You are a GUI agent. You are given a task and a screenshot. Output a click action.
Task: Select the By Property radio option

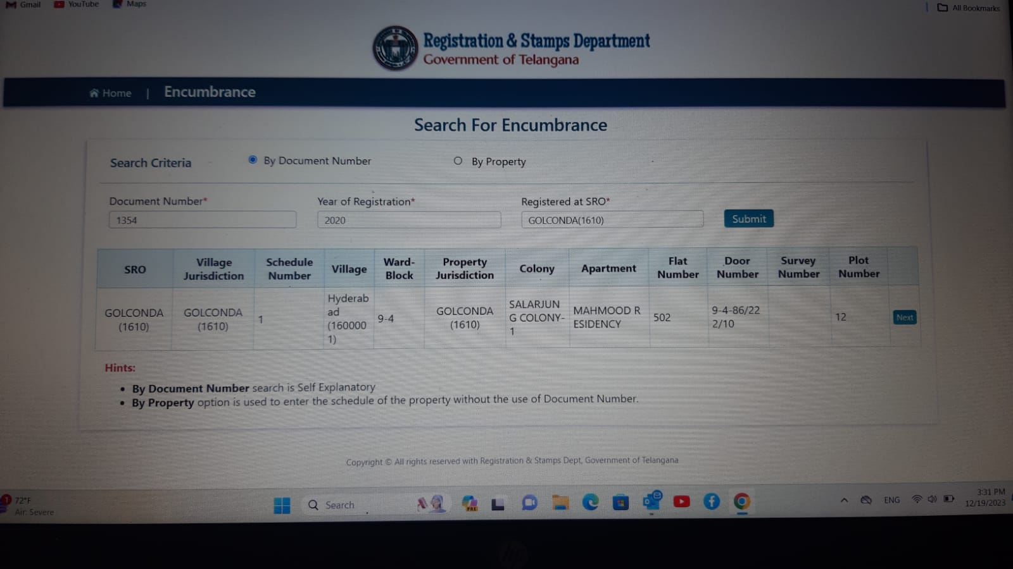(x=458, y=161)
